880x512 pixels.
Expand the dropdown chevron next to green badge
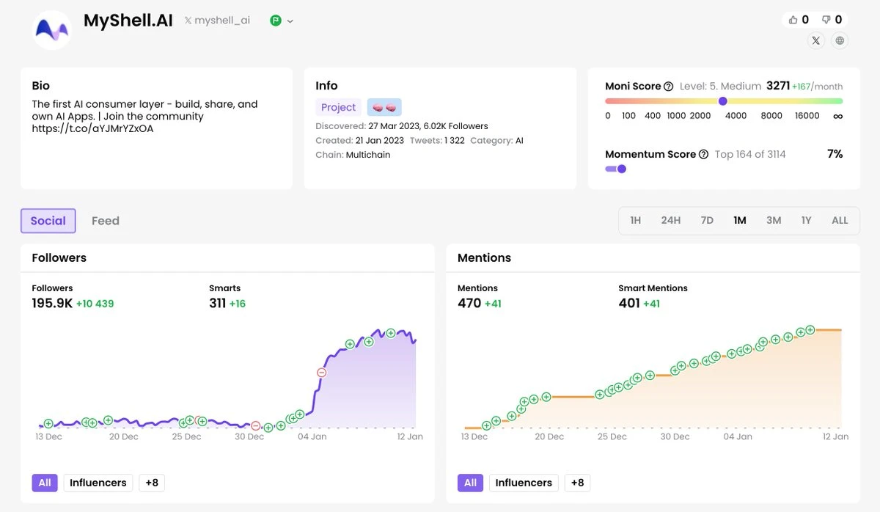point(290,21)
